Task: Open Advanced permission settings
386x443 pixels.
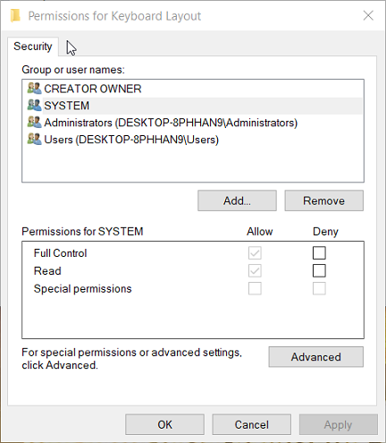Action: (x=316, y=357)
